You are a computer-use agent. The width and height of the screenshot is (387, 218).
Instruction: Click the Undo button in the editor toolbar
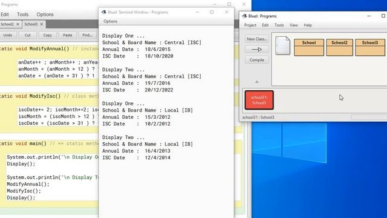(8, 35)
